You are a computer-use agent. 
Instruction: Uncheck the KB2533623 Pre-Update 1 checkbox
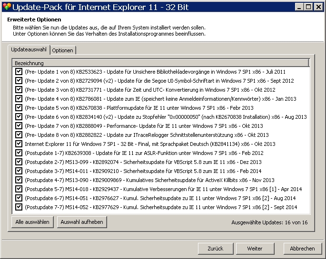point(19,71)
